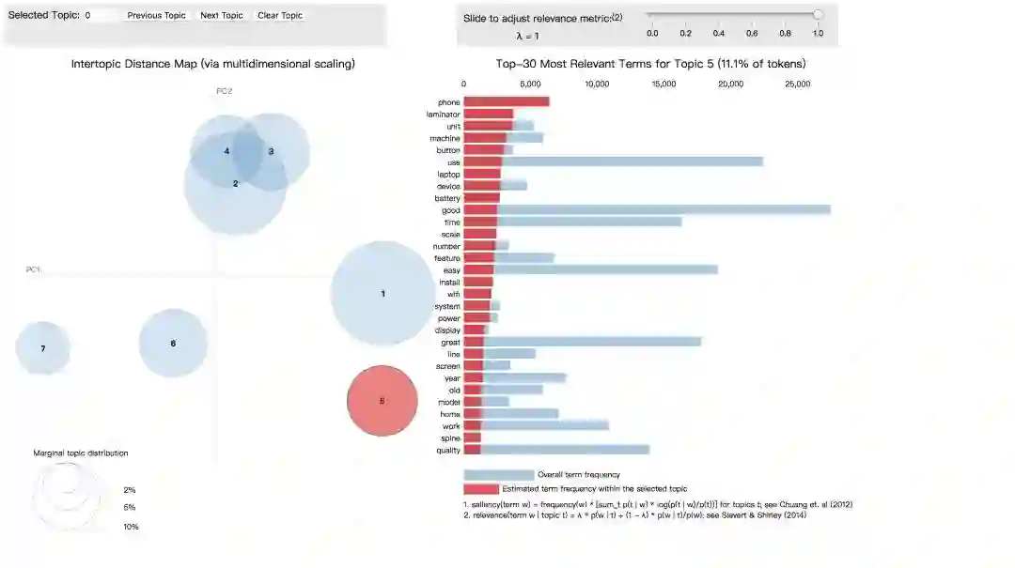1015x568 pixels.
Task: Hit the Clear Topic button
Action: point(280,16)
